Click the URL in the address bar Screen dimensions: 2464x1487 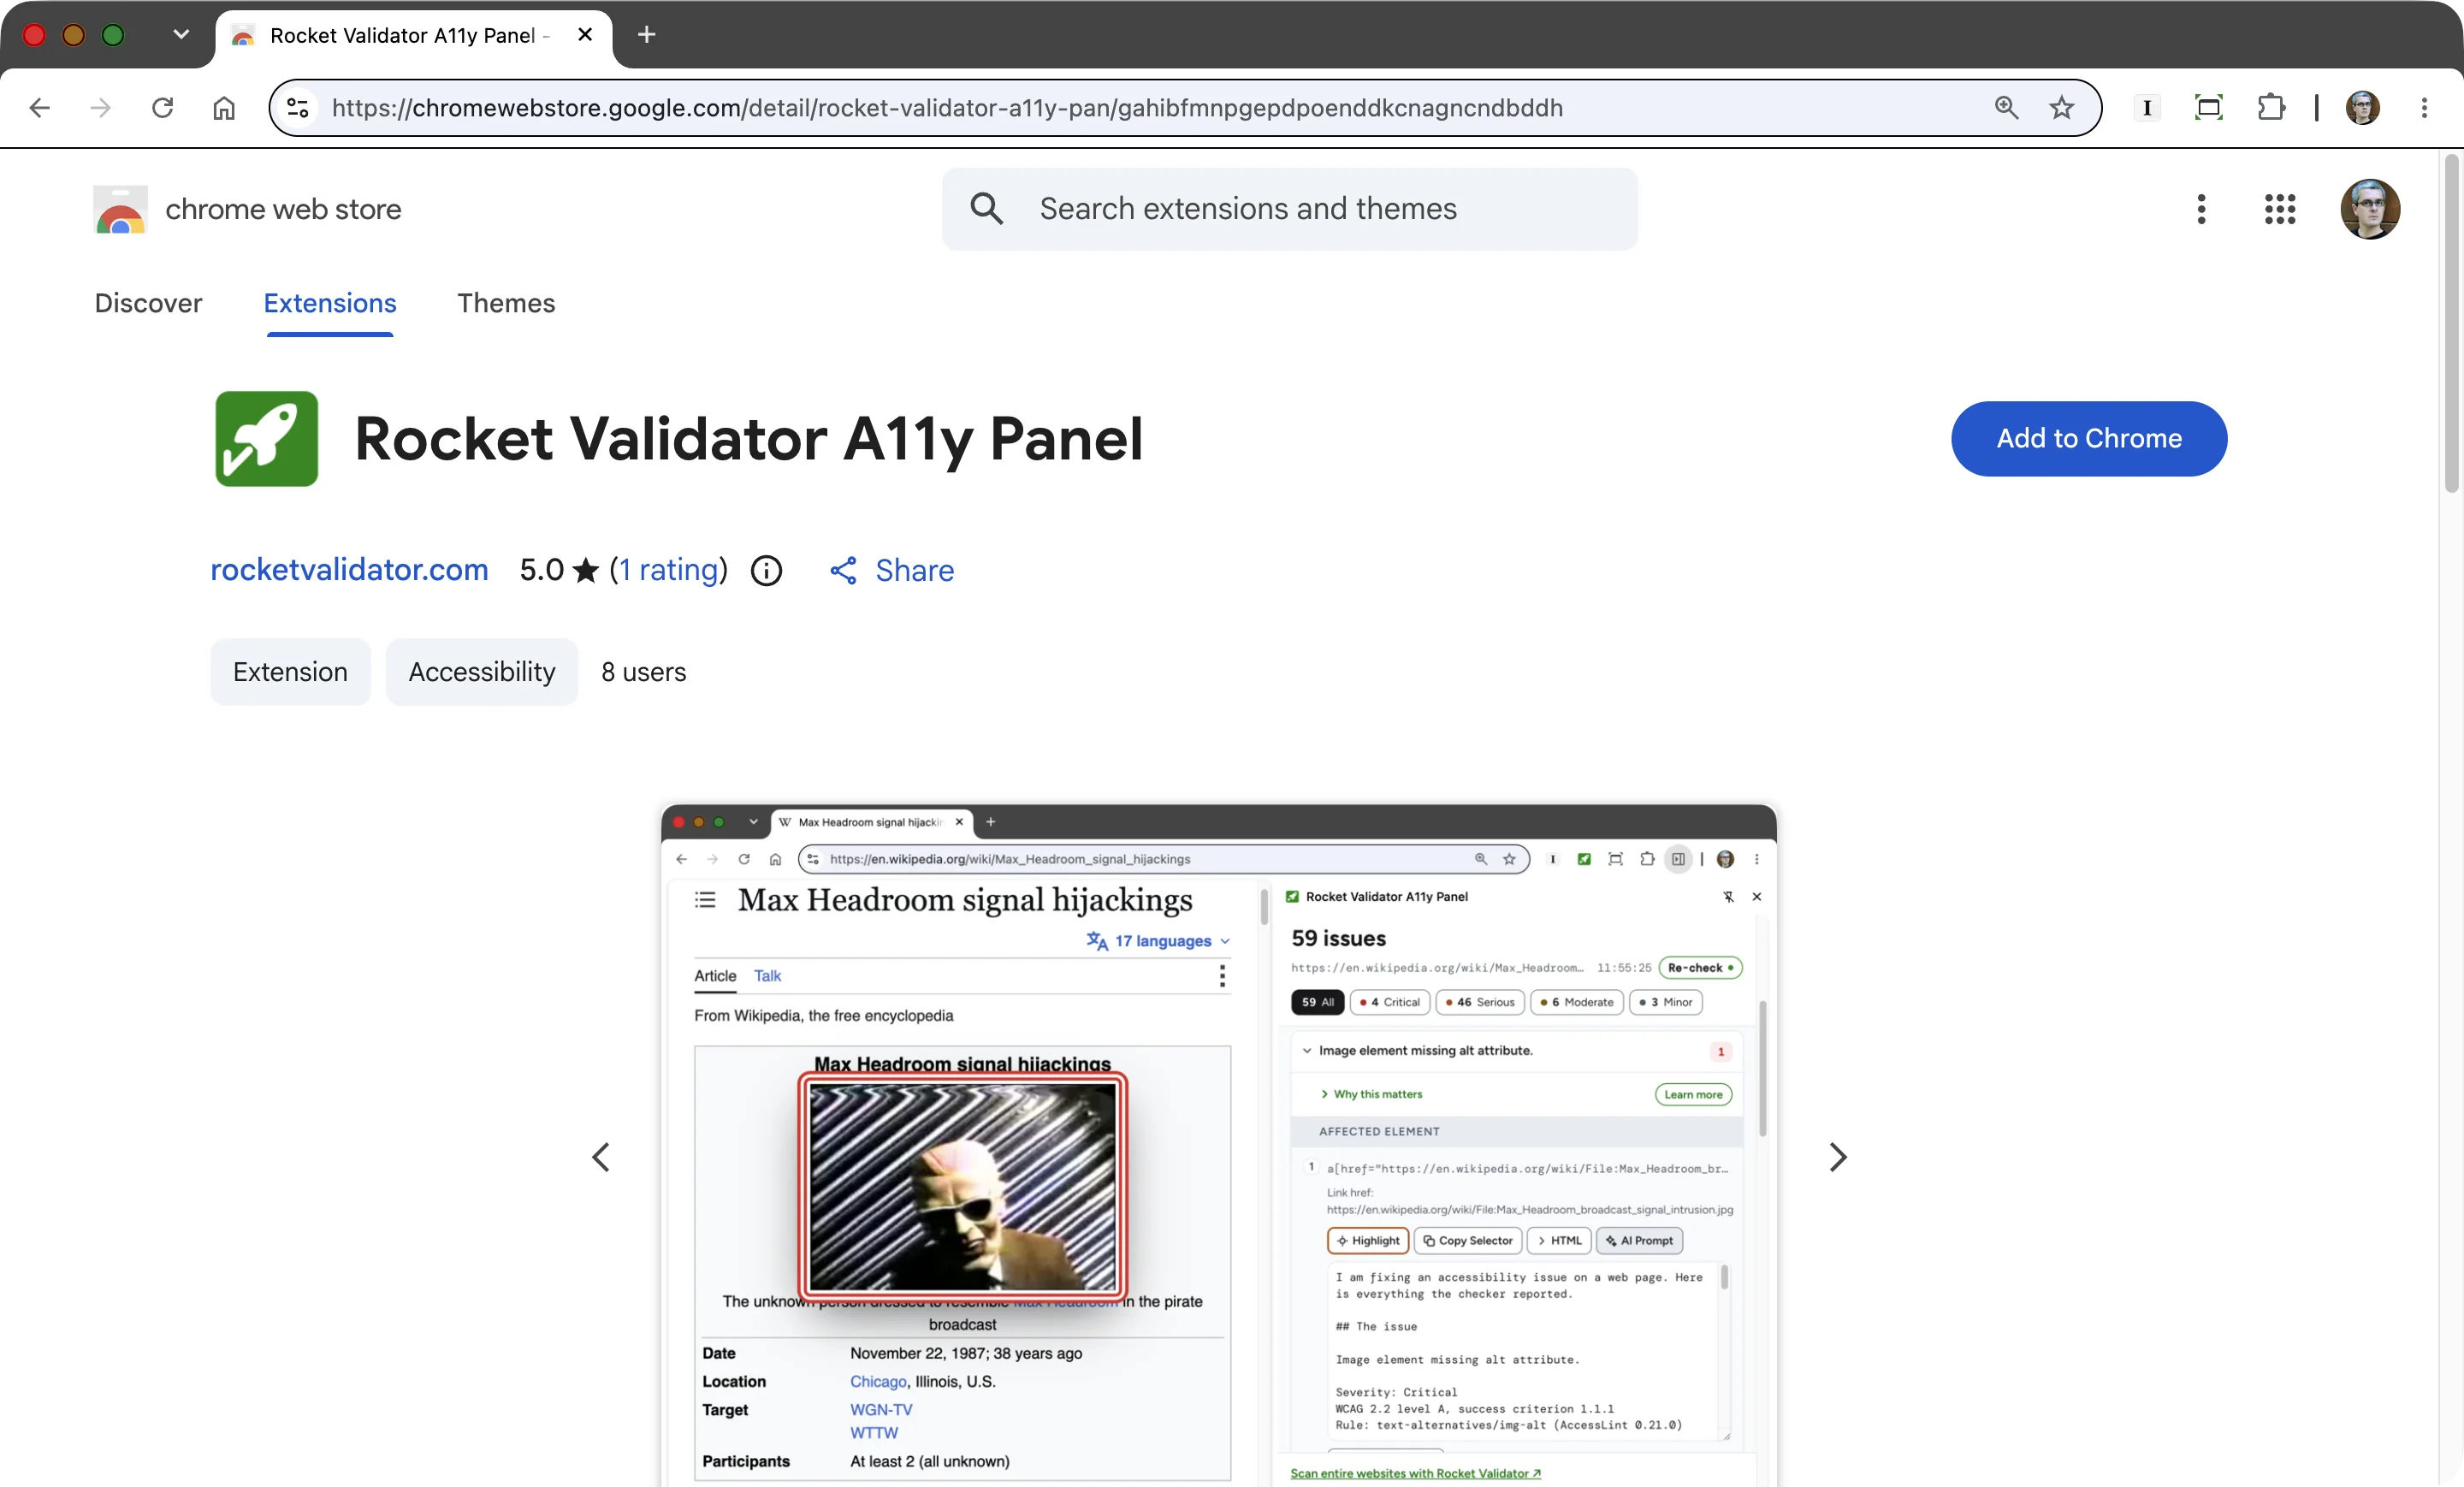946,107
